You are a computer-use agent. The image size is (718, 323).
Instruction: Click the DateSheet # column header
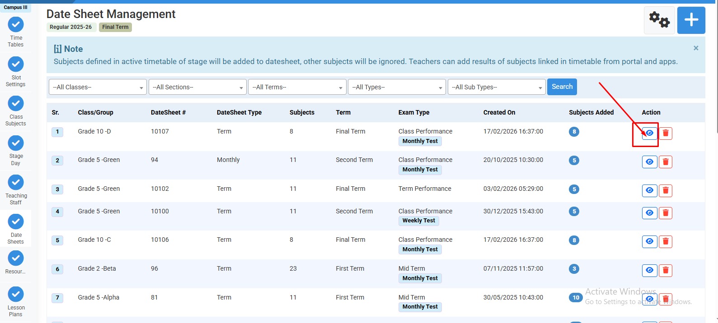168,112
